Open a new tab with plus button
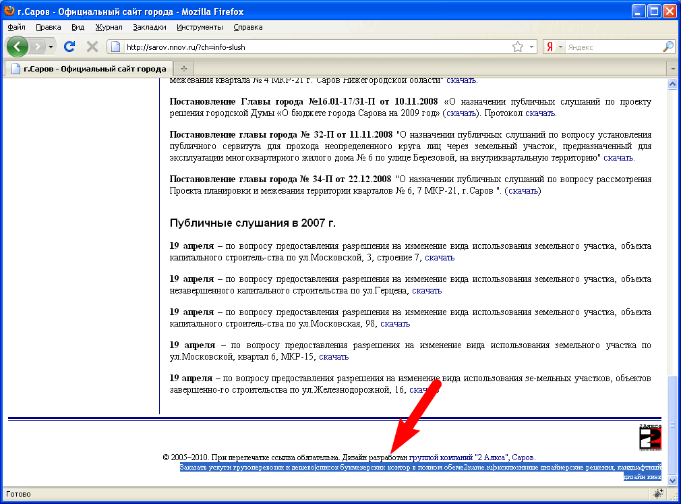This screenshot has height=504, width=681. pos(183,69)
